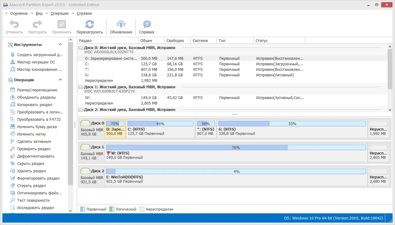Open the Основное menu
Viewport: 395px width, 225px height.
click(19, 13)
